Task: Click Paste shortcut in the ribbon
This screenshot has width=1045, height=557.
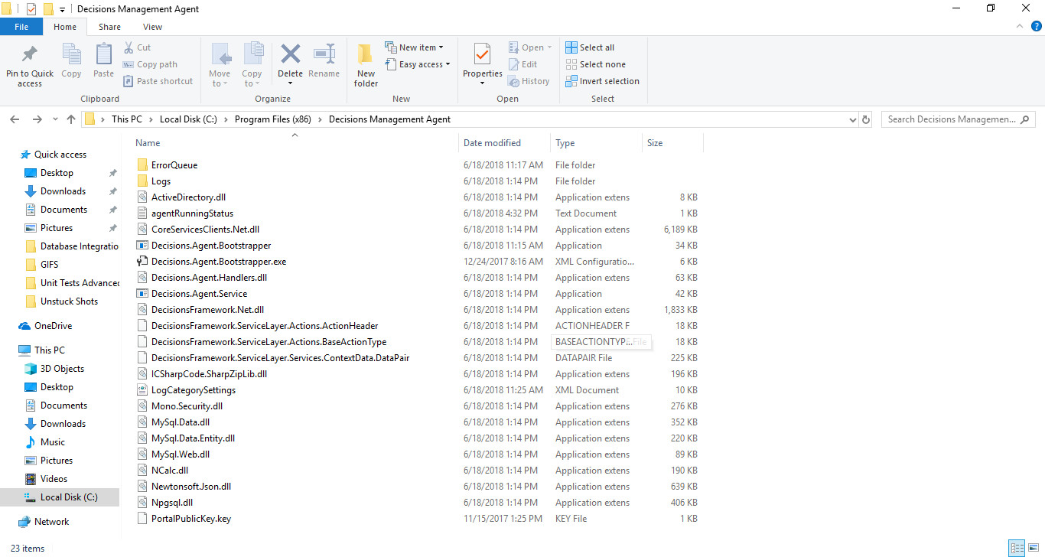Action: pyautogui.click(x=158, y=81)
